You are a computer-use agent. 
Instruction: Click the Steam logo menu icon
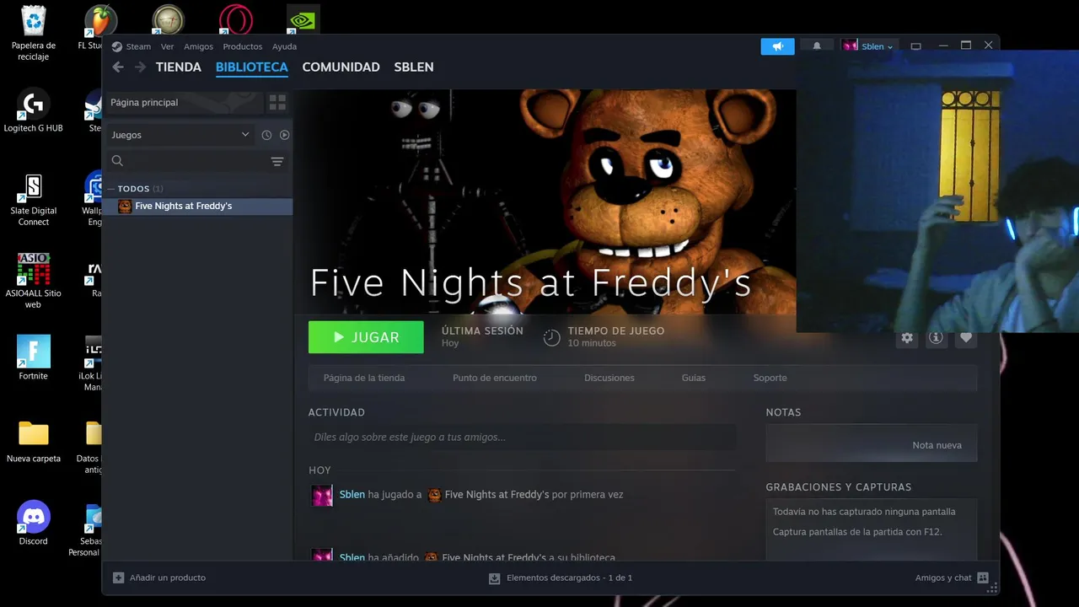click(117, 47)
